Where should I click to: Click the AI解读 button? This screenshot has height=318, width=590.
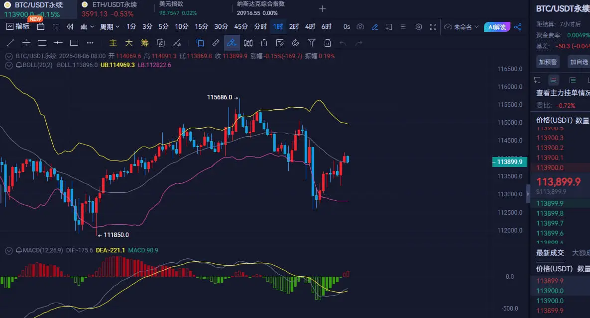pos(497,27)
